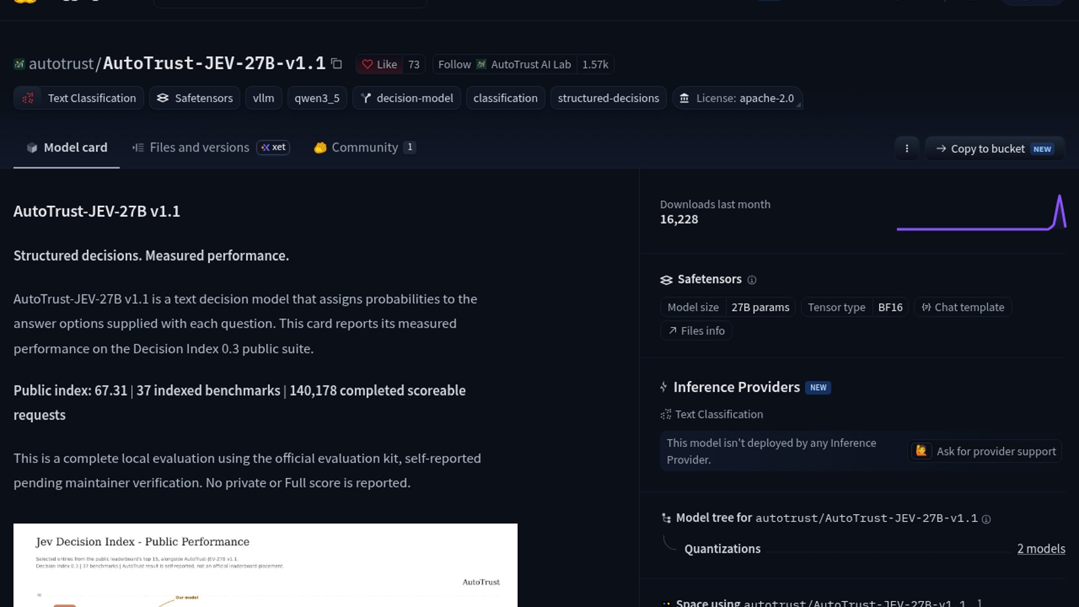Click the autotrust org avatar icon
Viewport: 1079px width, 607px height.
click(19, 64)
